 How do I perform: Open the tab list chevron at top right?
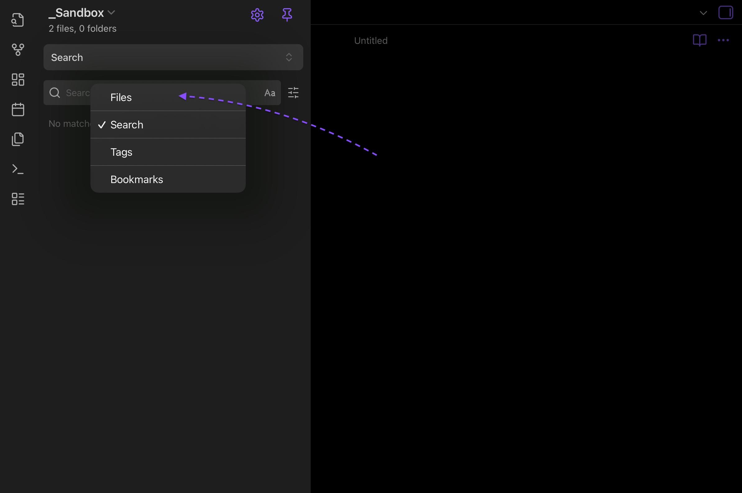[x=703, y=13]
